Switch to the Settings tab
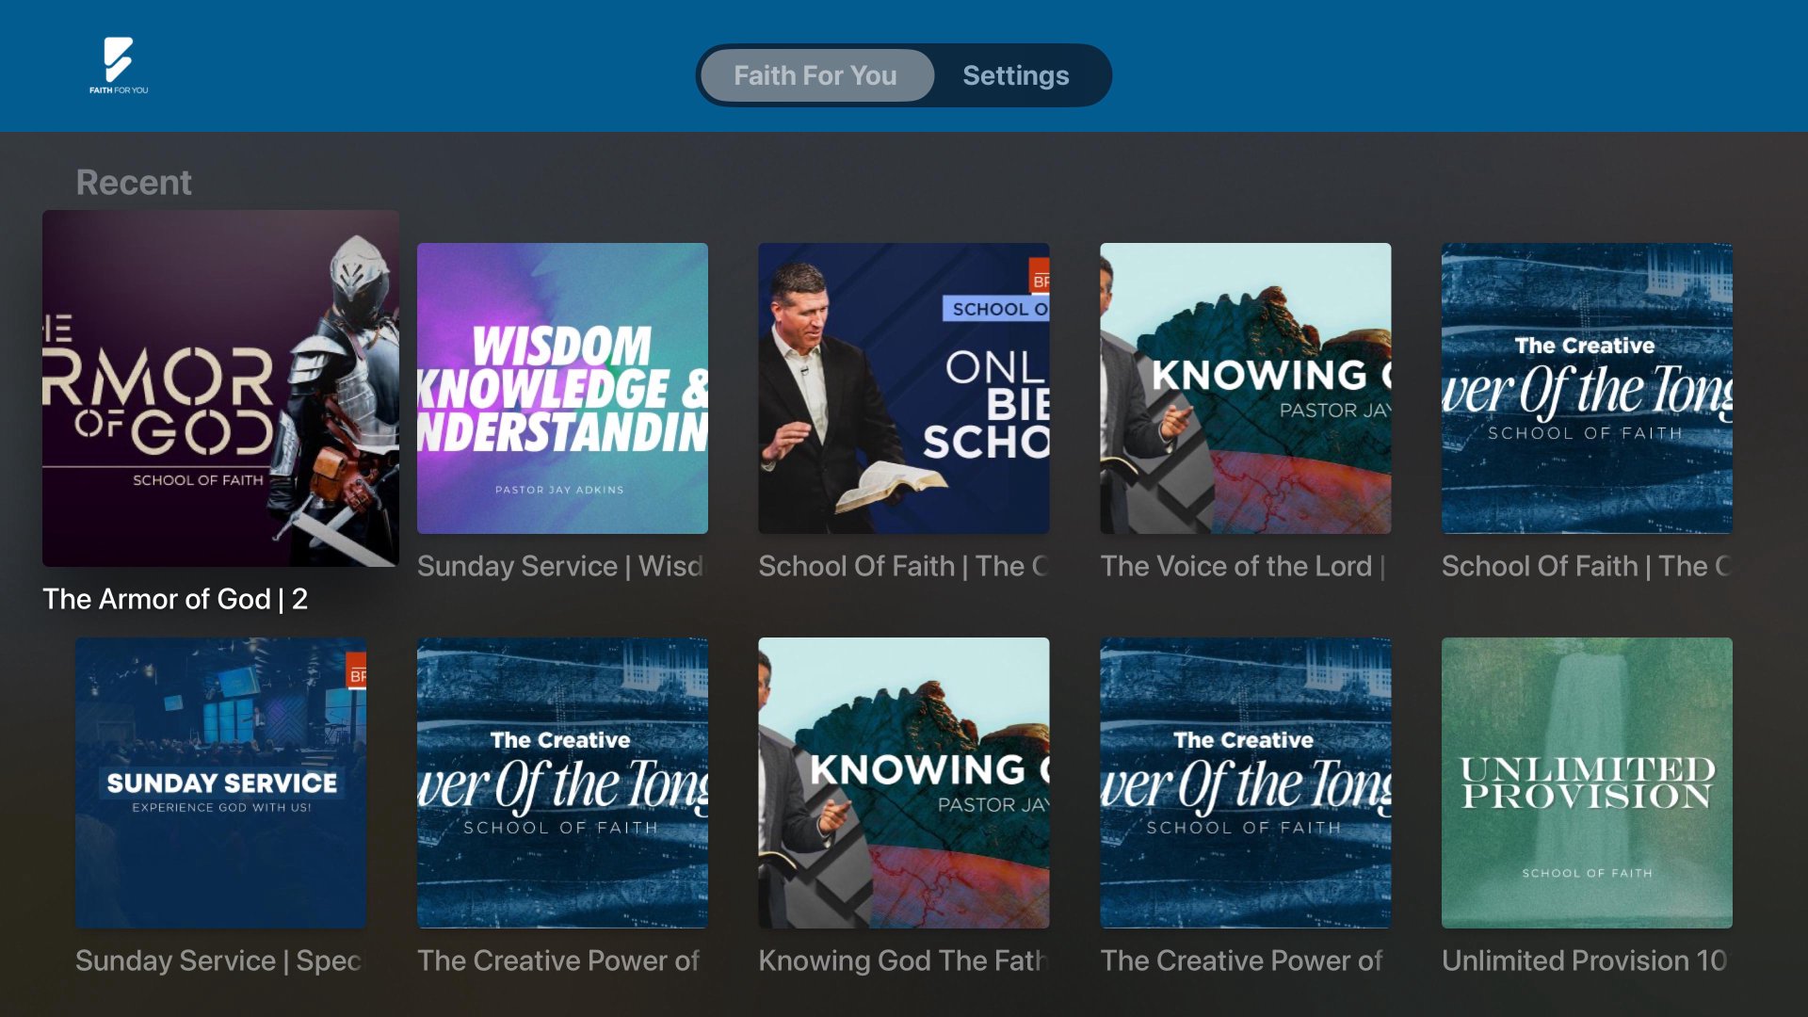 point(1015,75)
